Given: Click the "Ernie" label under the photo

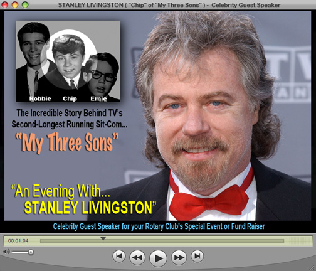Looking at the screenshot, I should [x=98, y=98].
